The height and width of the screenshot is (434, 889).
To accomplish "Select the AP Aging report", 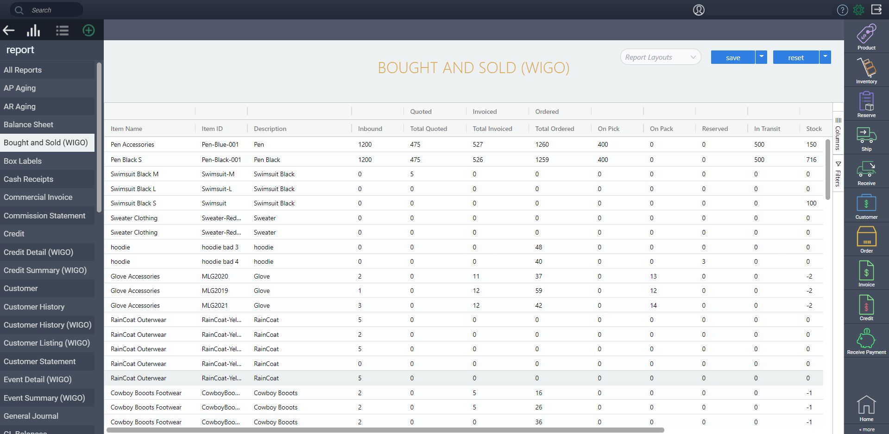I will pos(47,88).
